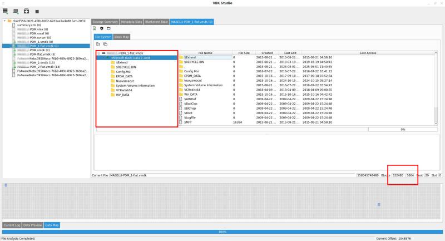445x241 pixels.
Task: Sort by File Name column header
Action: pos(205,53)
